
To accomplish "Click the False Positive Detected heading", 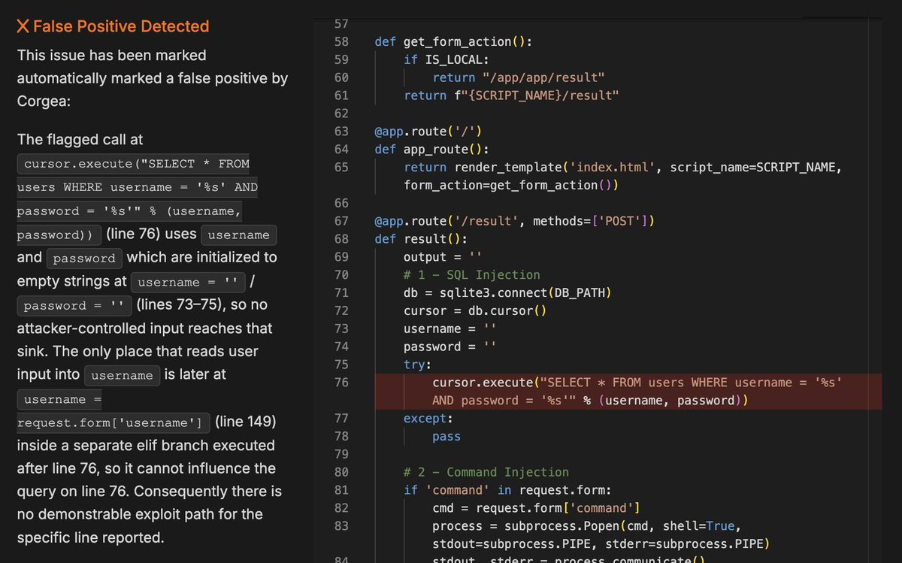I will click(121, 26).
